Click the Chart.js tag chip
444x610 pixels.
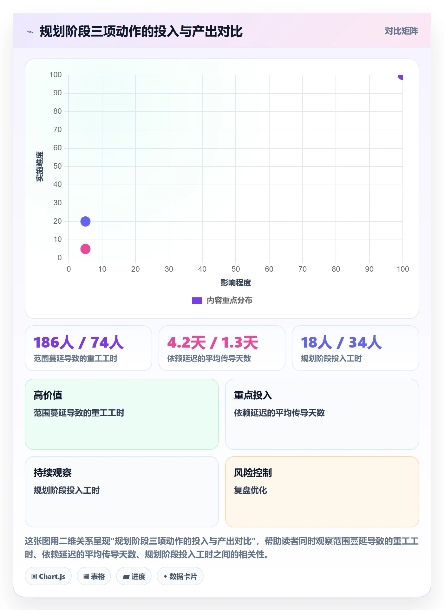pos(48,576)
